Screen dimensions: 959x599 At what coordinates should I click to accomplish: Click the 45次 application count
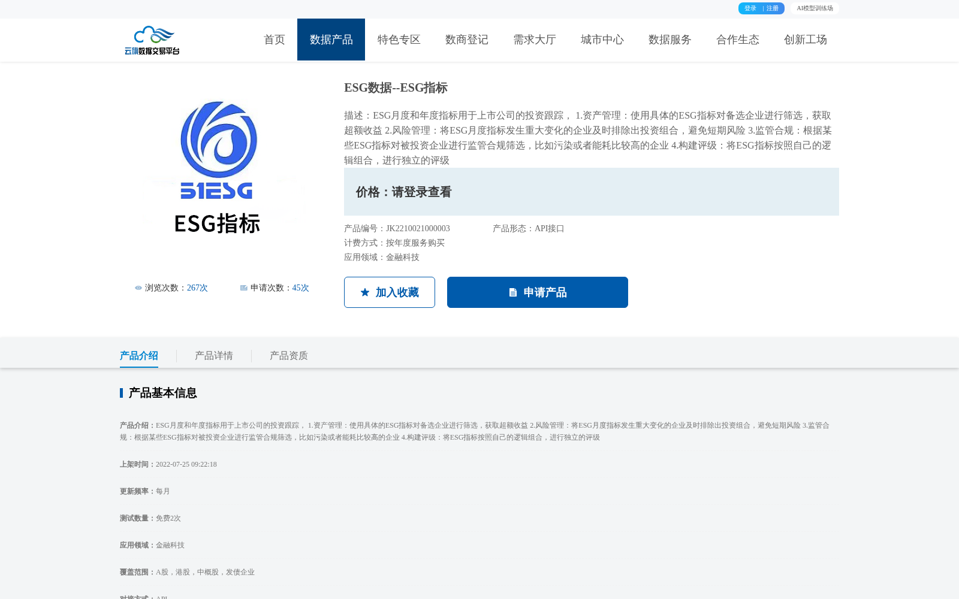[x=300, y=288]
